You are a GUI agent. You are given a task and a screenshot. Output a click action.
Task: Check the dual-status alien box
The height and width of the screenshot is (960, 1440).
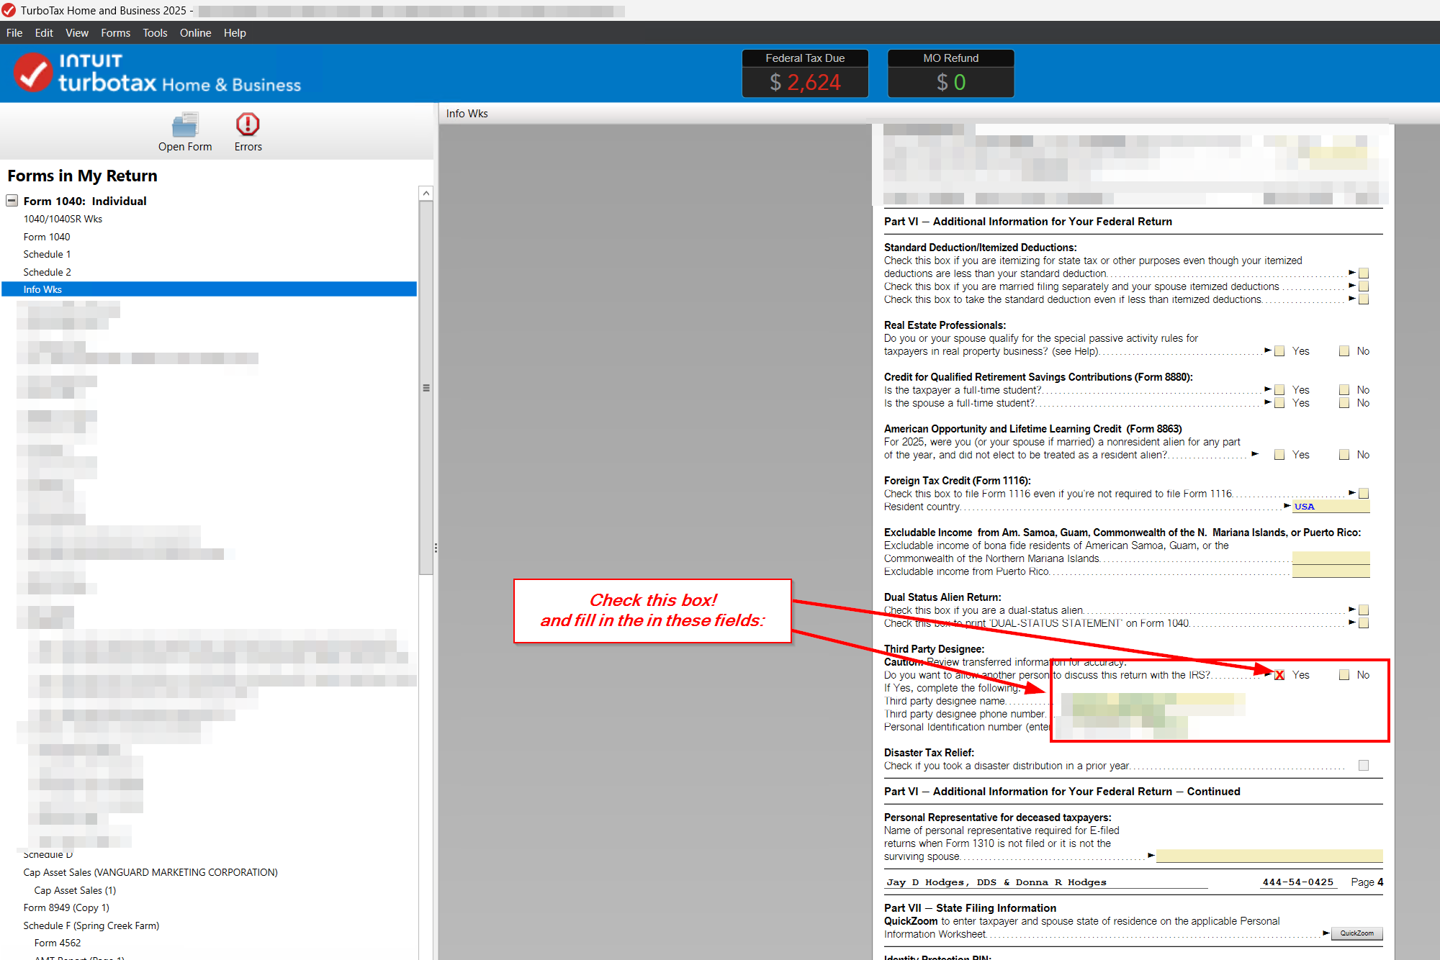1363,610
